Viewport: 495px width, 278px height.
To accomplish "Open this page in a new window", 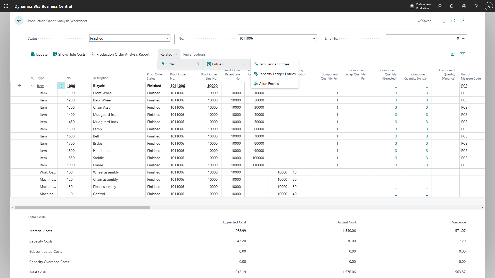I will 453,21.
